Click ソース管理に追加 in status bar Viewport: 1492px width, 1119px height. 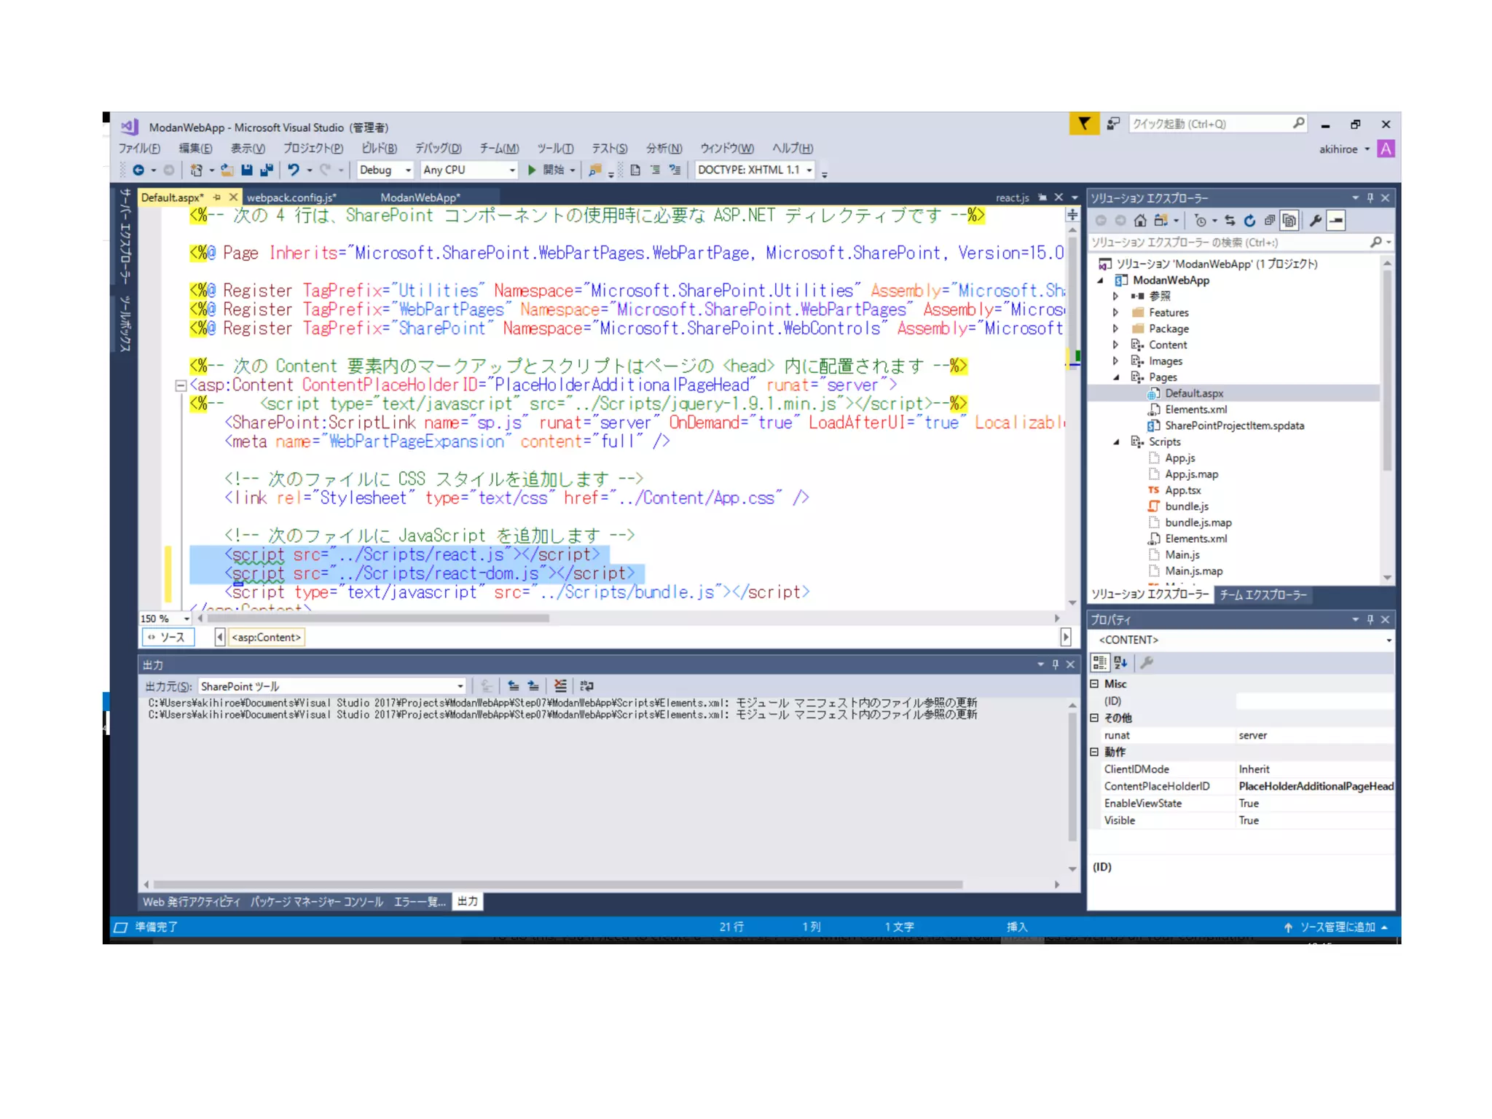[1338, 927]
